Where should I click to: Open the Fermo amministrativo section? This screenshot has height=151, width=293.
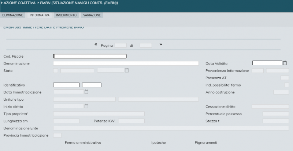pos(83,143)
